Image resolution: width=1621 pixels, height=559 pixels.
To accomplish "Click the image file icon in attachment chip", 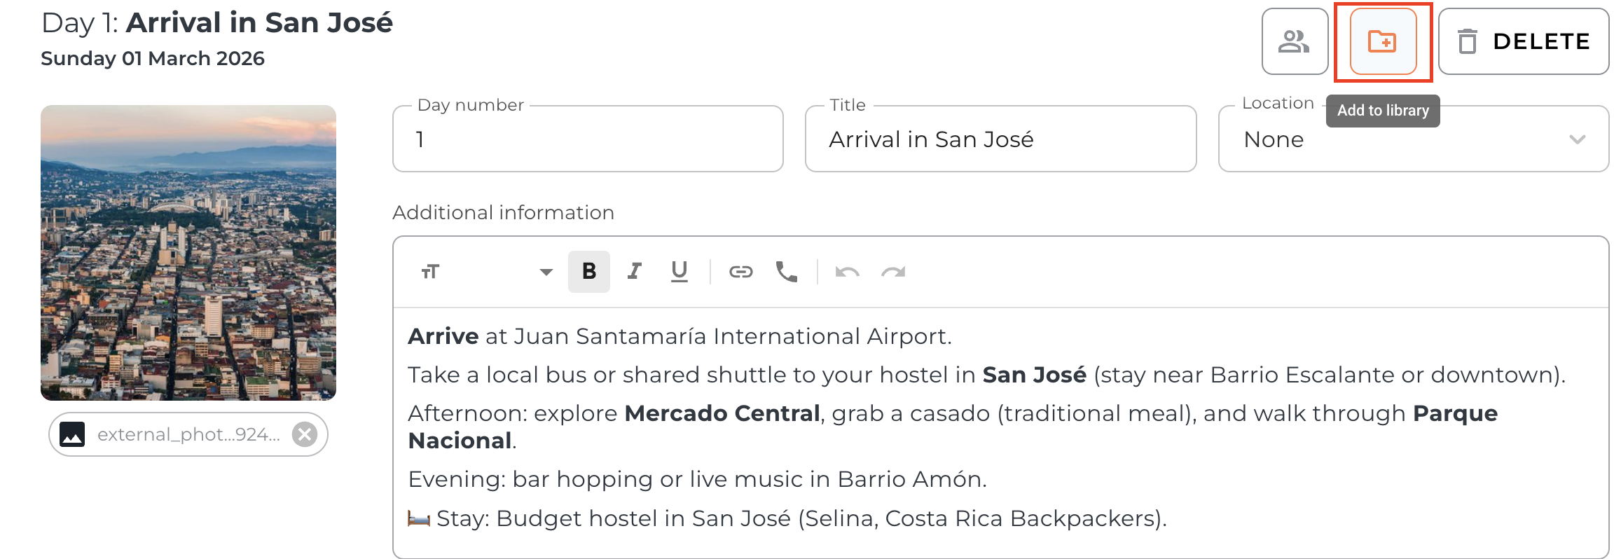I will coord(72,434).
